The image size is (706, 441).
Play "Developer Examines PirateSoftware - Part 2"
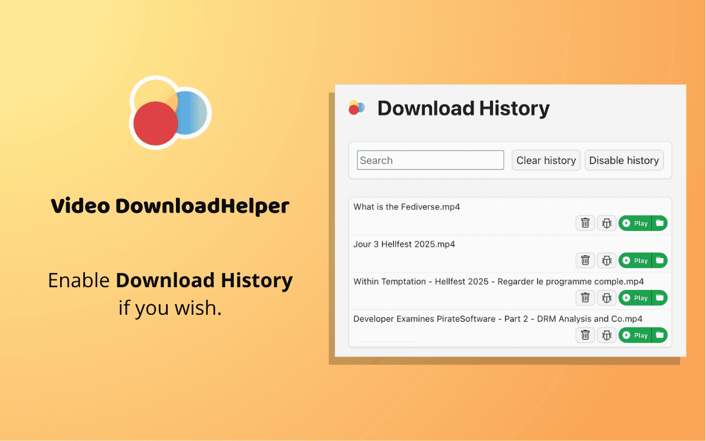tap(635, 335)
